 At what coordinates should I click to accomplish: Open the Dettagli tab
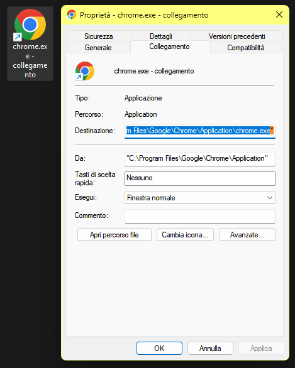click(x=161, y=36)
